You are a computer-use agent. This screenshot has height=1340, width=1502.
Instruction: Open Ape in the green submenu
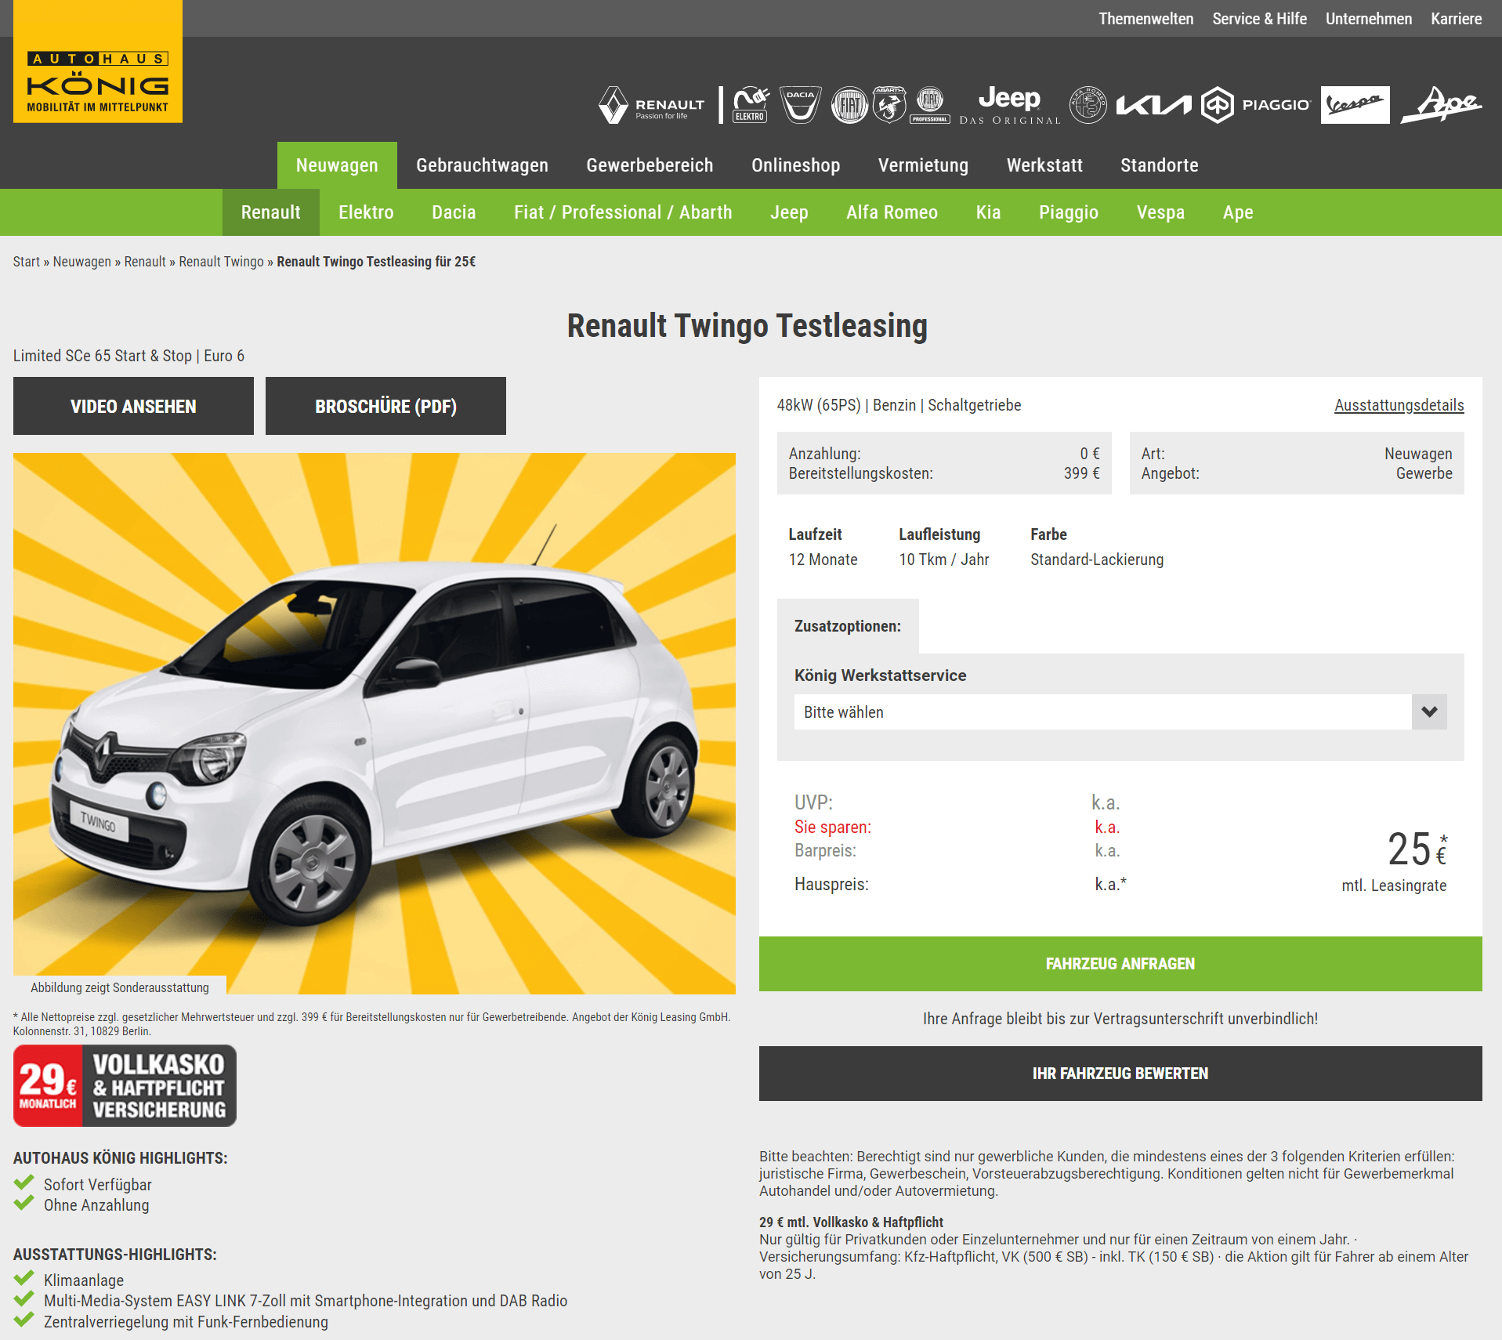(1238, 212)
